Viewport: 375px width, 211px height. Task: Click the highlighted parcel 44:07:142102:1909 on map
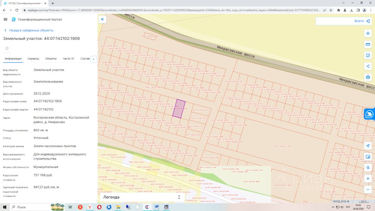179,109
